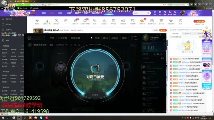Close the 5:19 queue timer panel
Screen dimensions: 214x120
pyautogui.click(x=164, y=44)
